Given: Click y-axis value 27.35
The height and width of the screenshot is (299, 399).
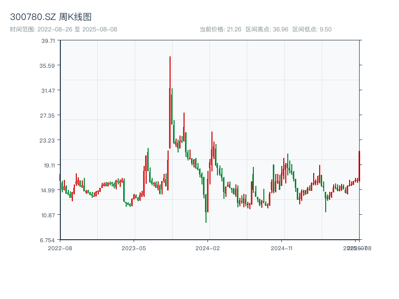Looking at the screenshot, I should [x=47, y=116].
